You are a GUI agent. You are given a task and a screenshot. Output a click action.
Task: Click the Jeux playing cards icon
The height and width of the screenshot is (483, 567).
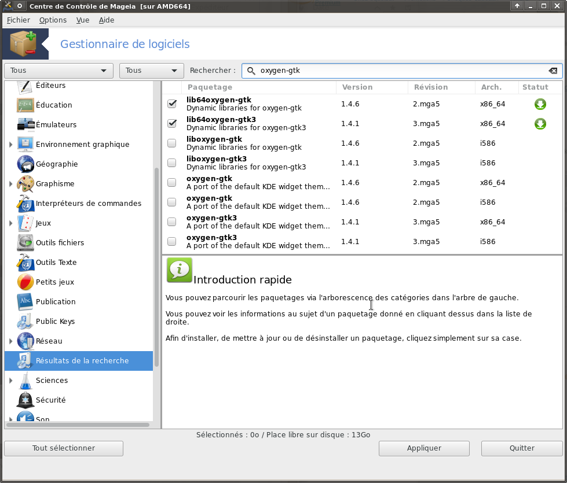click(25, 223)
